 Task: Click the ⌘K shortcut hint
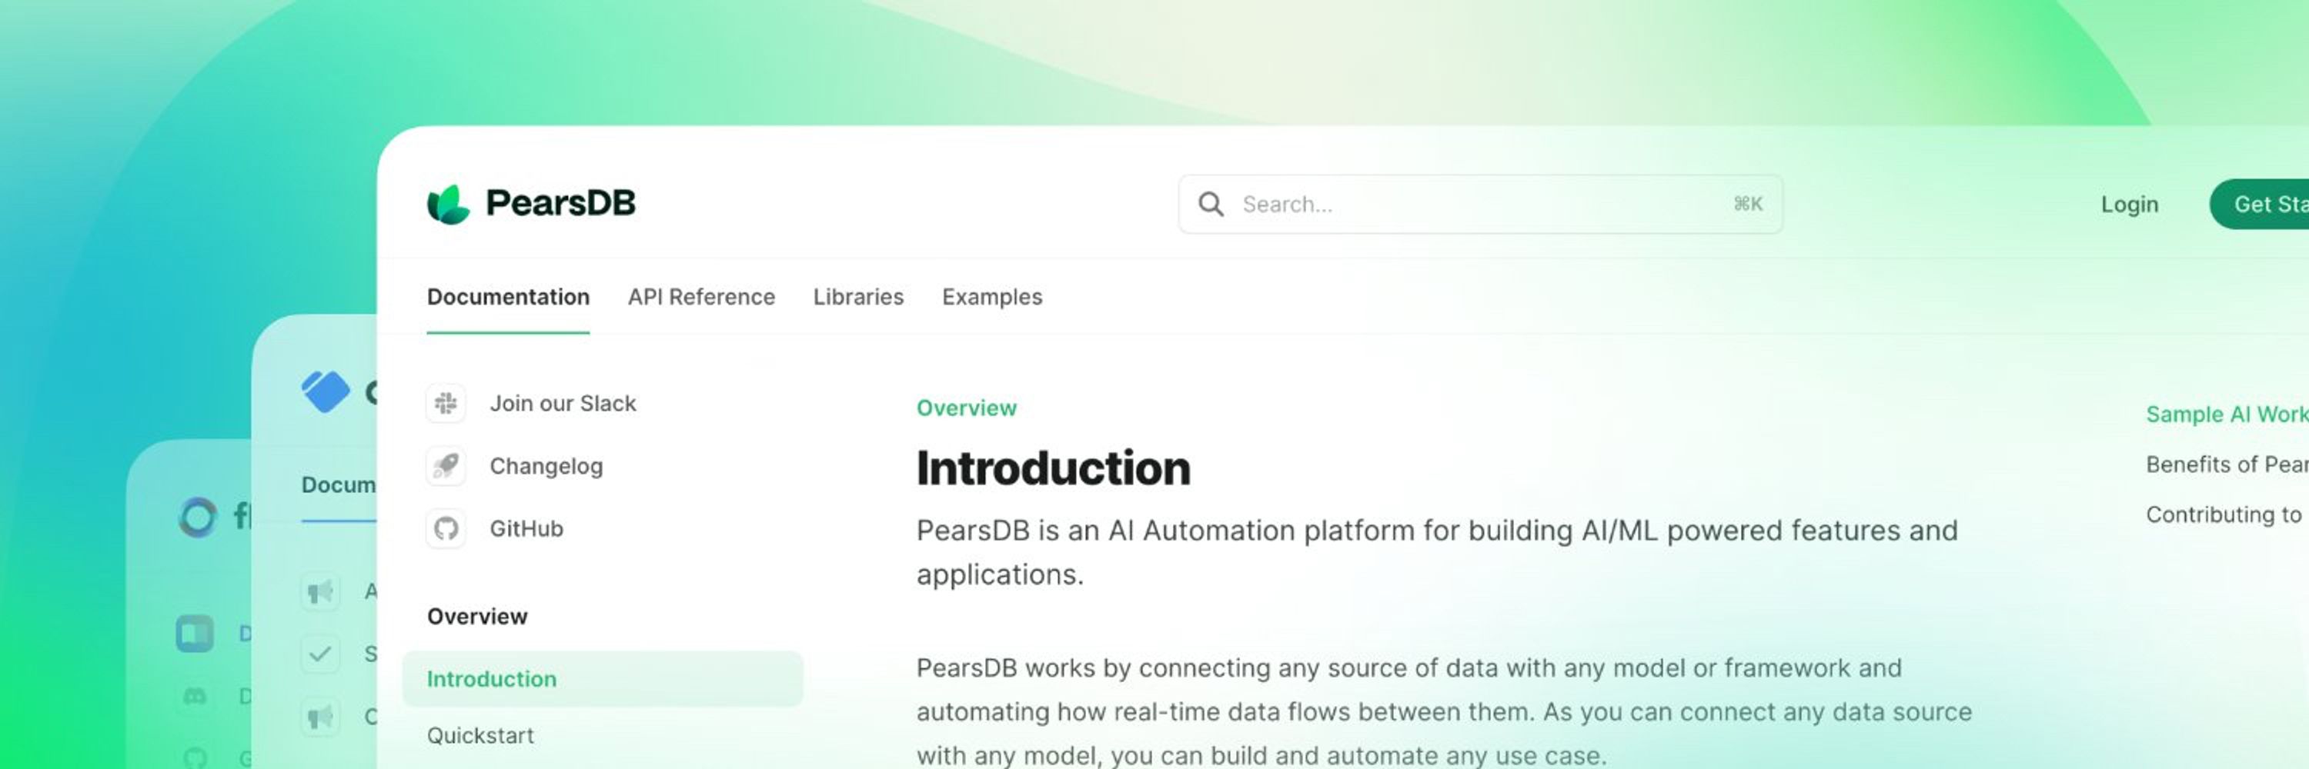(1748, 204)
